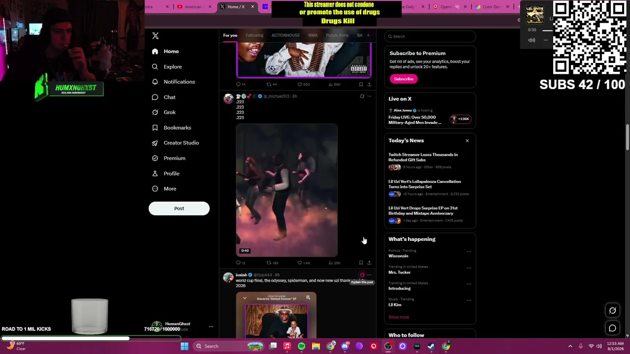Open File Explorer from the taskbar
This screenshot has width=630, height=354.
316,346
